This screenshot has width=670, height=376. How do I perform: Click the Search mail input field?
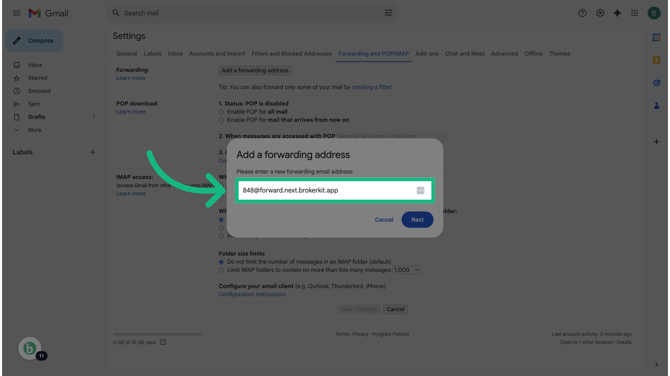(x=253, y=13)
